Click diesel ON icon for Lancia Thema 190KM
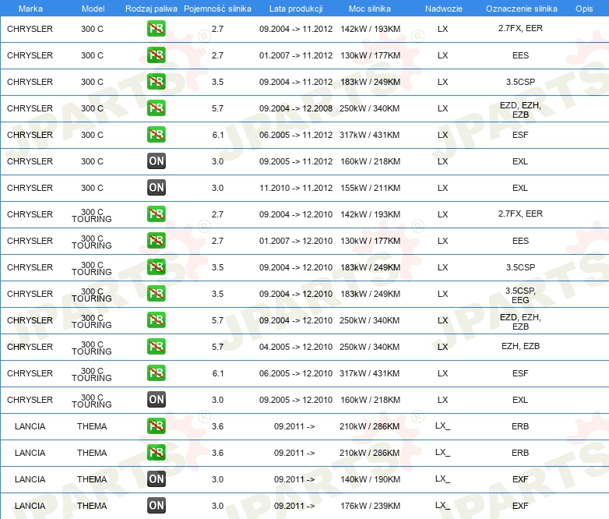609x519 pixels. coord(156,479)
